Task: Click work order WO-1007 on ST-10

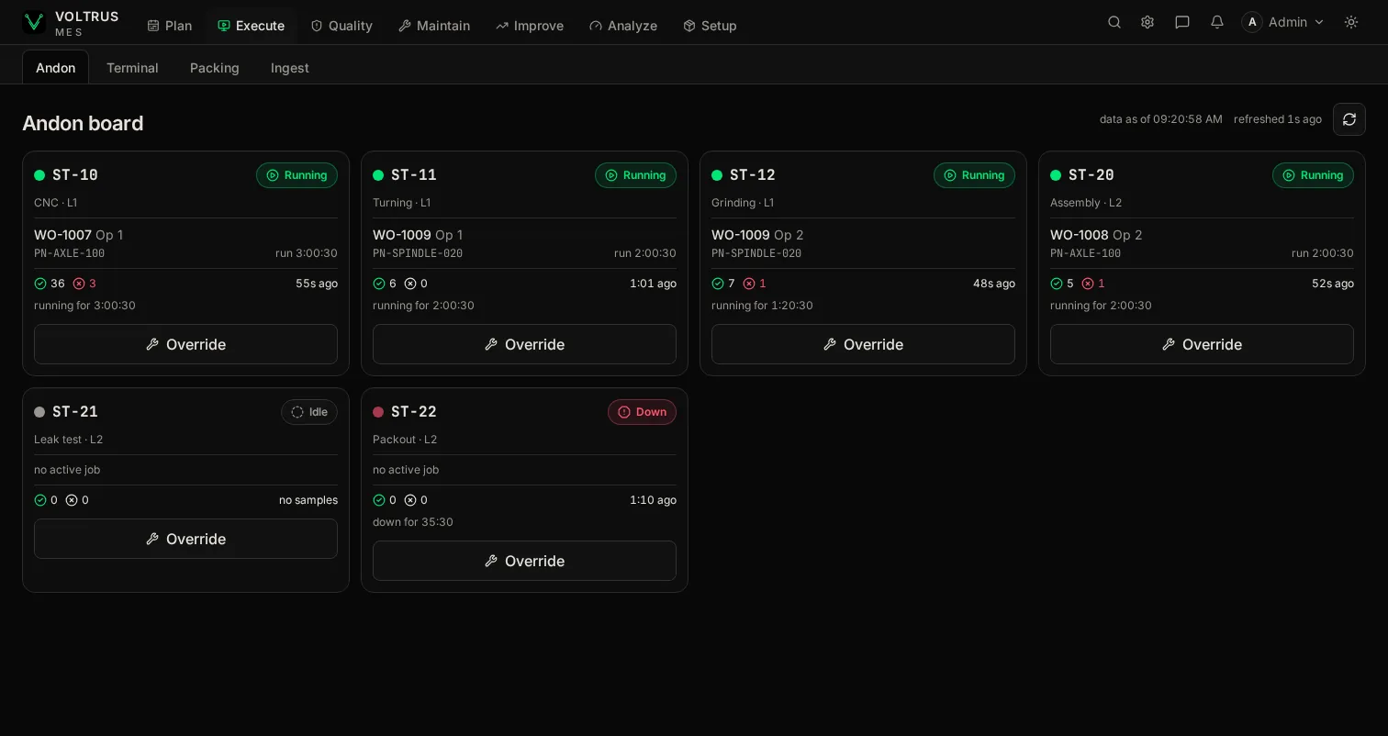Action: (62, 235)
